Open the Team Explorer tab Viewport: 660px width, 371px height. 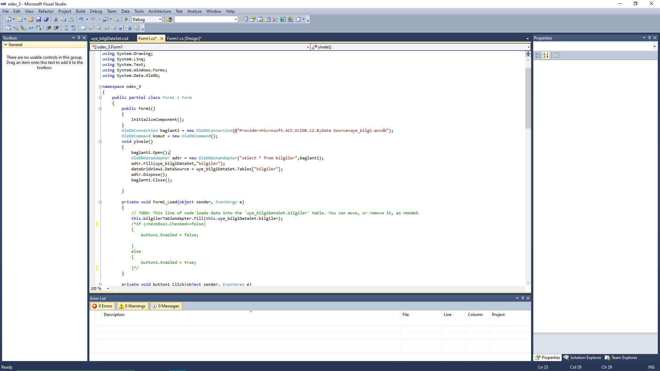(621, 358)
